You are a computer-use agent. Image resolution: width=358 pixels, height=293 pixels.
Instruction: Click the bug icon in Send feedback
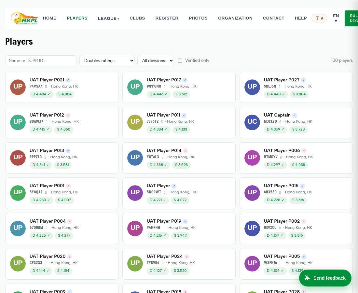[x=307, y=278]
